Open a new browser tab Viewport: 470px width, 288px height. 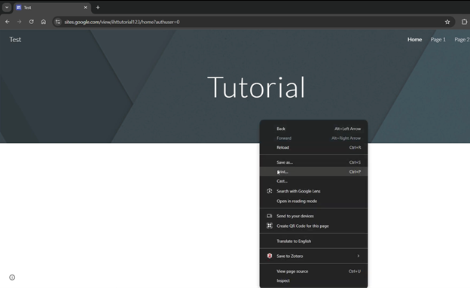point(98,8)
